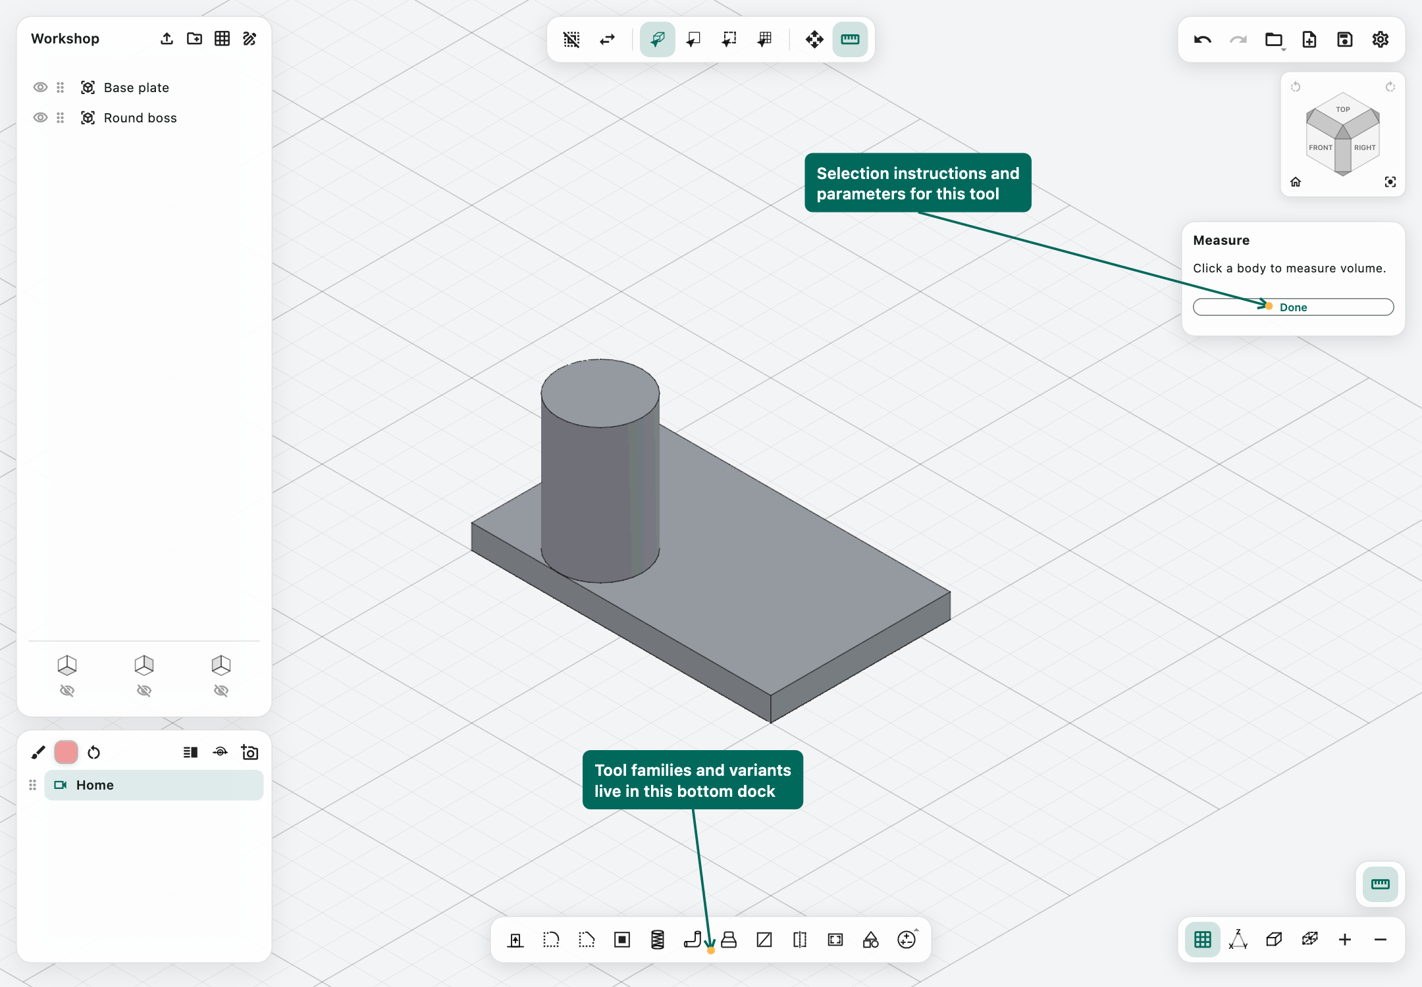Activate the Move four-arrow tool
1422x987 pixels.
pos(814,39)
